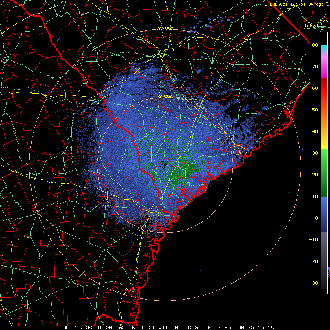The image size is (330, 330).
Task: Click the NEXR label above the color scale
Action: coord(322,22)
